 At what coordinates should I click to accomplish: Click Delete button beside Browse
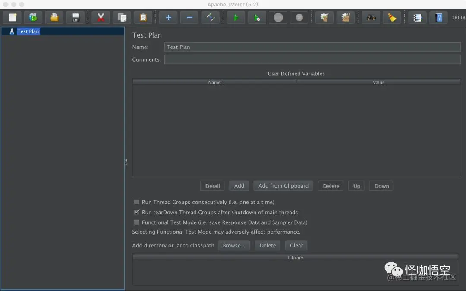click(x=268, y=246)
